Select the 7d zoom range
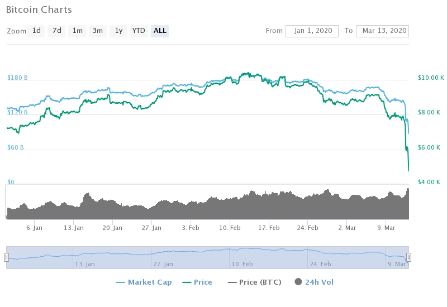447x307 pixels. (x=57, y=31)
